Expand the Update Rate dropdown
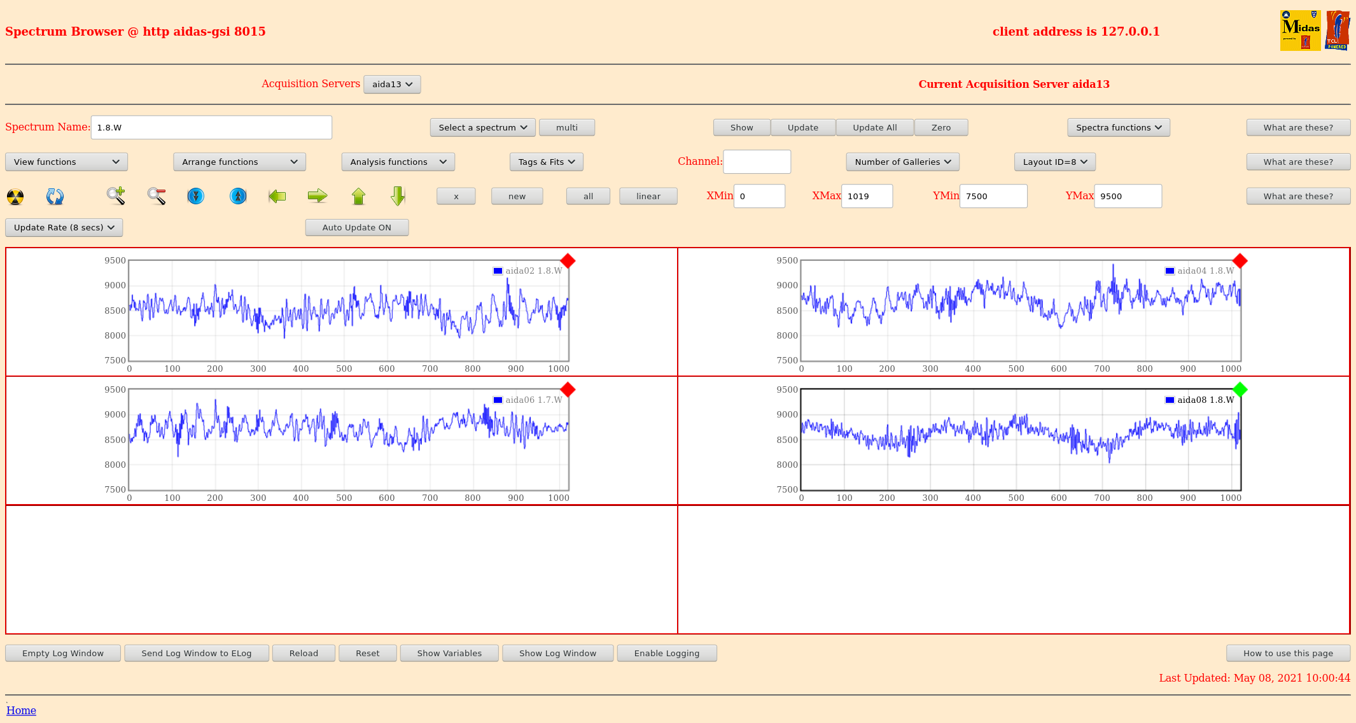The image size is (1356, 723). pos(64,228)
